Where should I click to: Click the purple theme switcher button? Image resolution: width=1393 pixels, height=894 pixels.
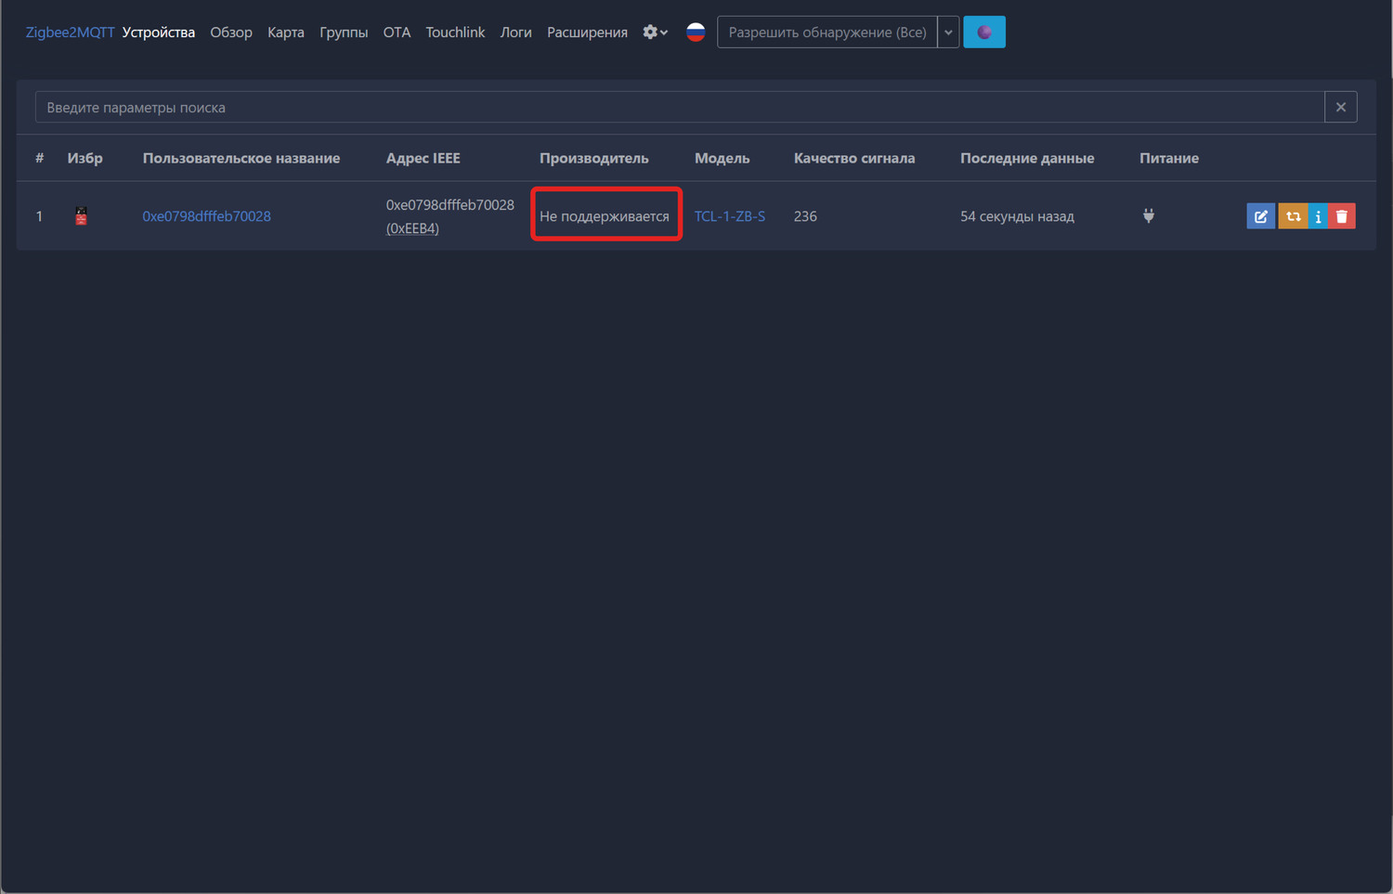point(983,32)
